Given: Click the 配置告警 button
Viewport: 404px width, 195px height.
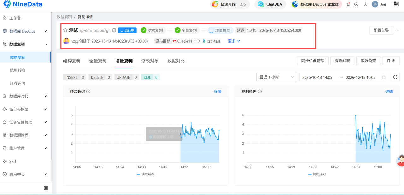Looking at the screenshot, I should [381, 30].
